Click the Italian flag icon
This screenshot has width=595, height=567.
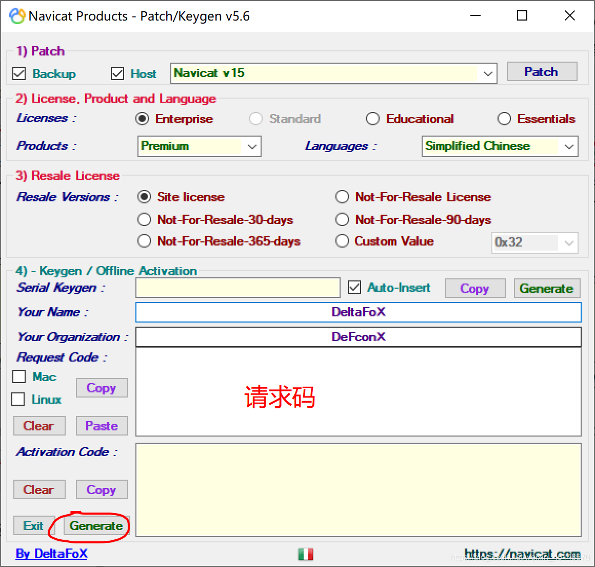[306, 554]
